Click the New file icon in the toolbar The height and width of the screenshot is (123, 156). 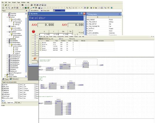point(3,5)
